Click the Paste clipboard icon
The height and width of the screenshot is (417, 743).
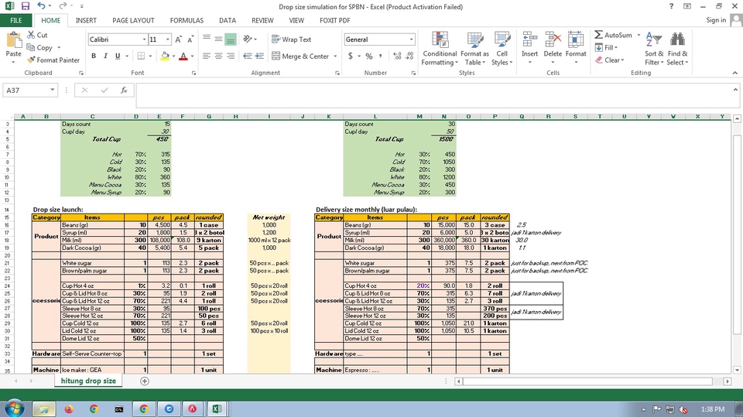pyautogui.click(x=13, y=39)
